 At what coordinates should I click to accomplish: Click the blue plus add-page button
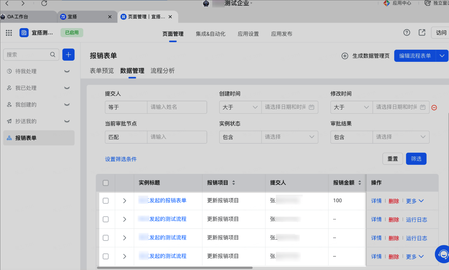(x=68, y=55)
